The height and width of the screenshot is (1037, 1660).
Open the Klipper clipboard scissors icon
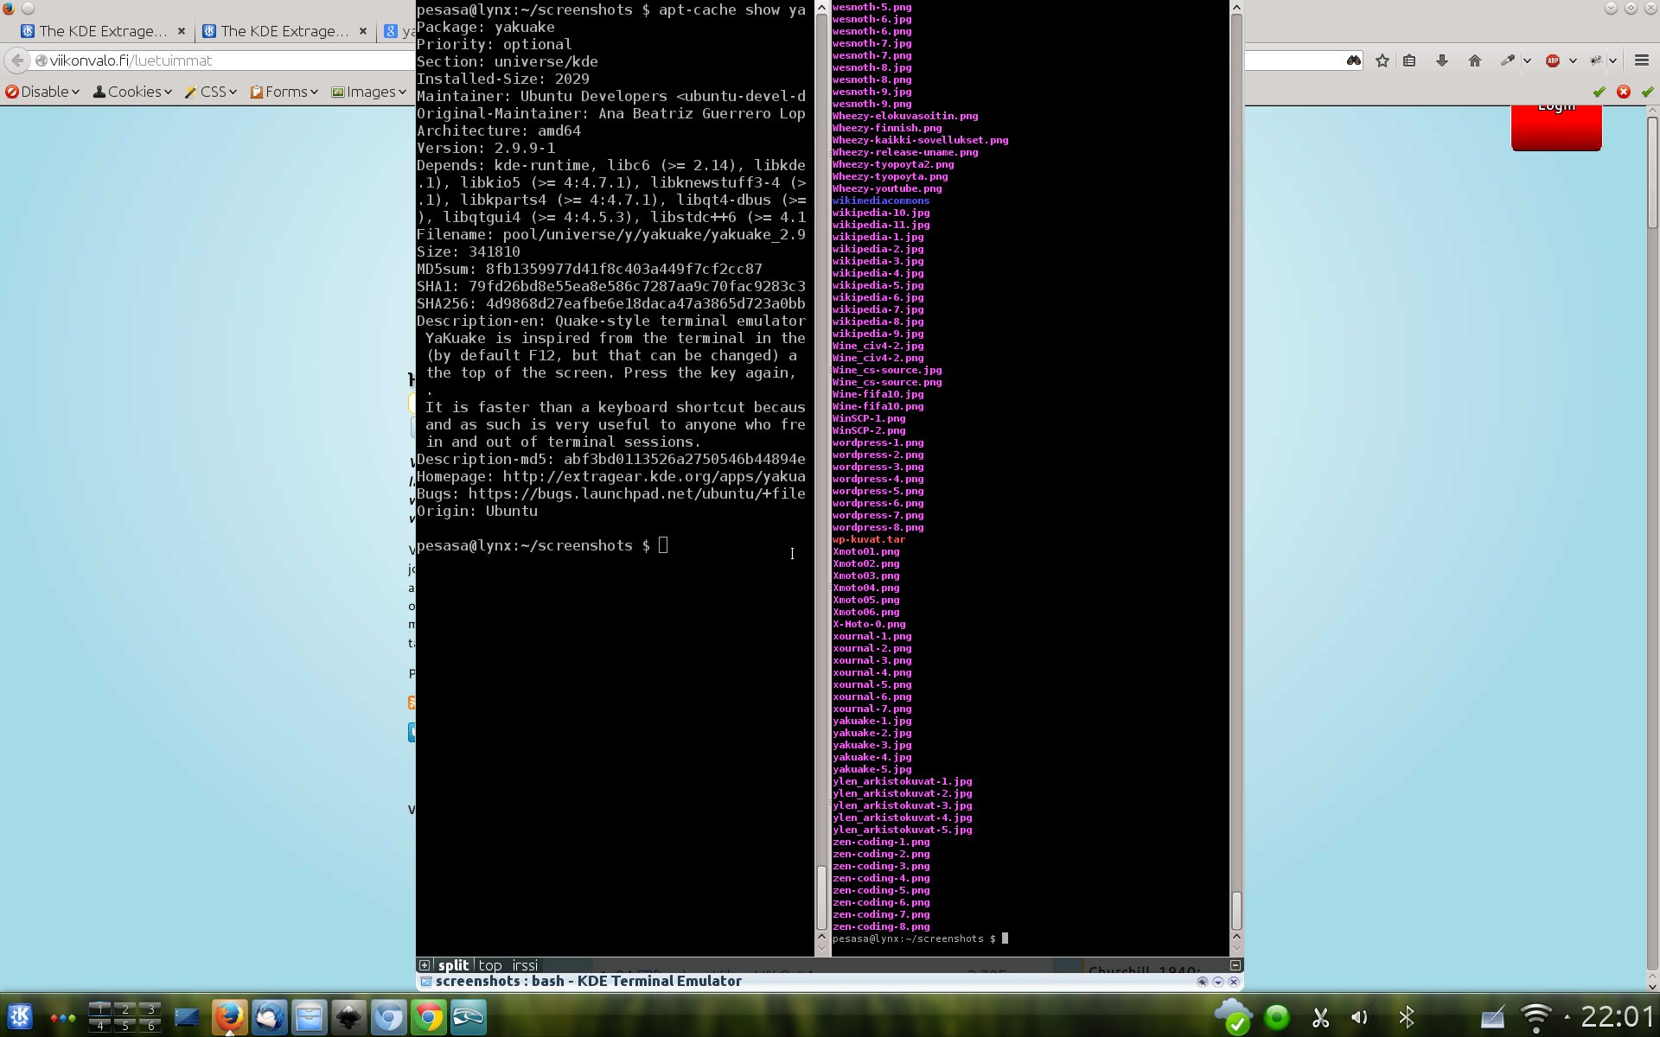1320,1017
